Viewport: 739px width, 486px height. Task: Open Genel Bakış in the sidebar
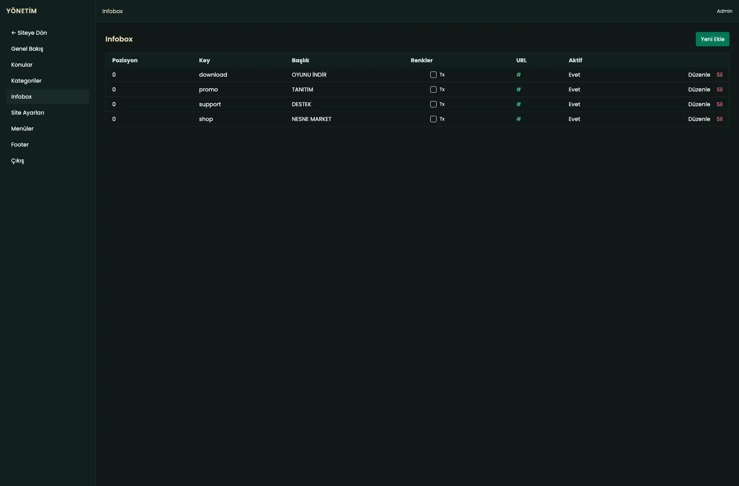click(27, 49)
